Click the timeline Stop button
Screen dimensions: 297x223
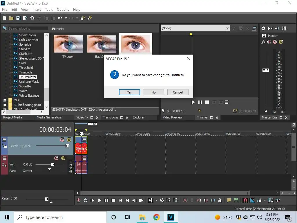click(113, 200)
